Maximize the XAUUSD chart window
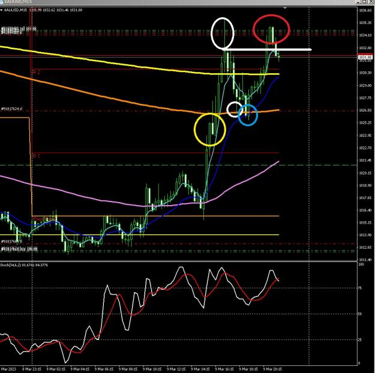 point(364,2)
